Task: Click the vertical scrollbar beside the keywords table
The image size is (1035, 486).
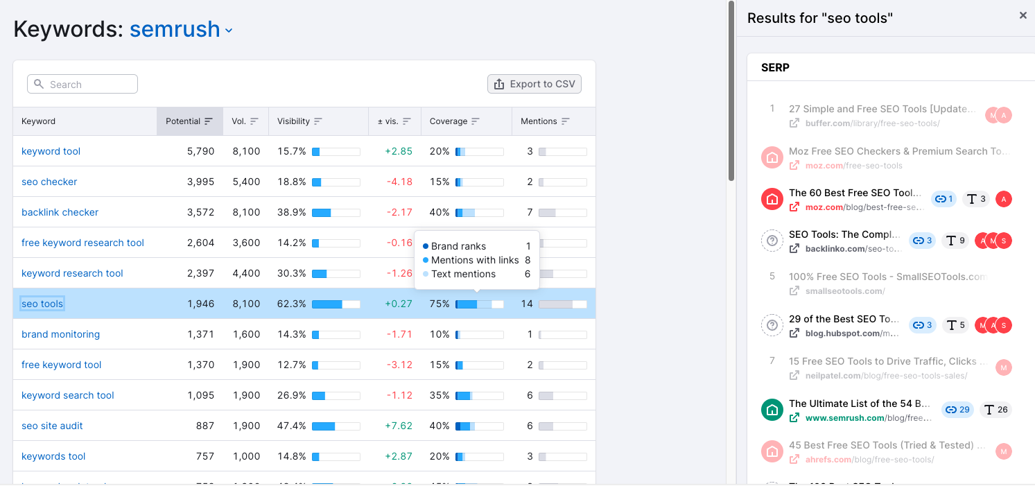Action: coord(731,90)
